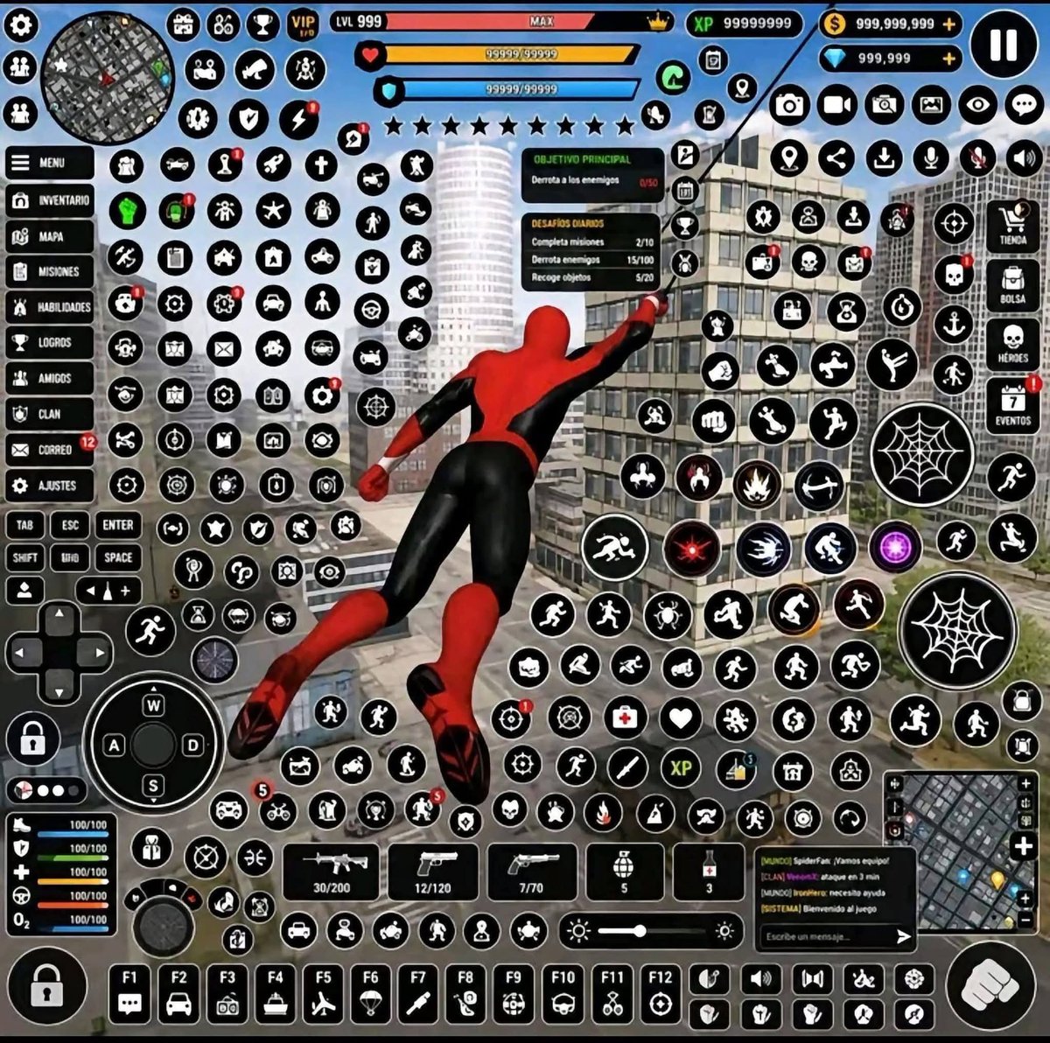The height and width of the screenshot is (1043, 1050).
Task: Start recording with the video camera icon
Action: coord(836,106)
